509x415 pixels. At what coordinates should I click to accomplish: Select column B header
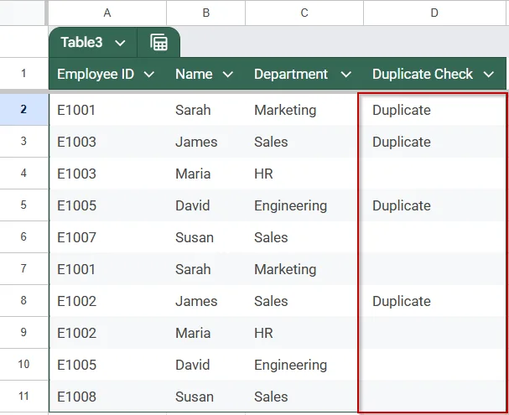[x=205, y=13]
